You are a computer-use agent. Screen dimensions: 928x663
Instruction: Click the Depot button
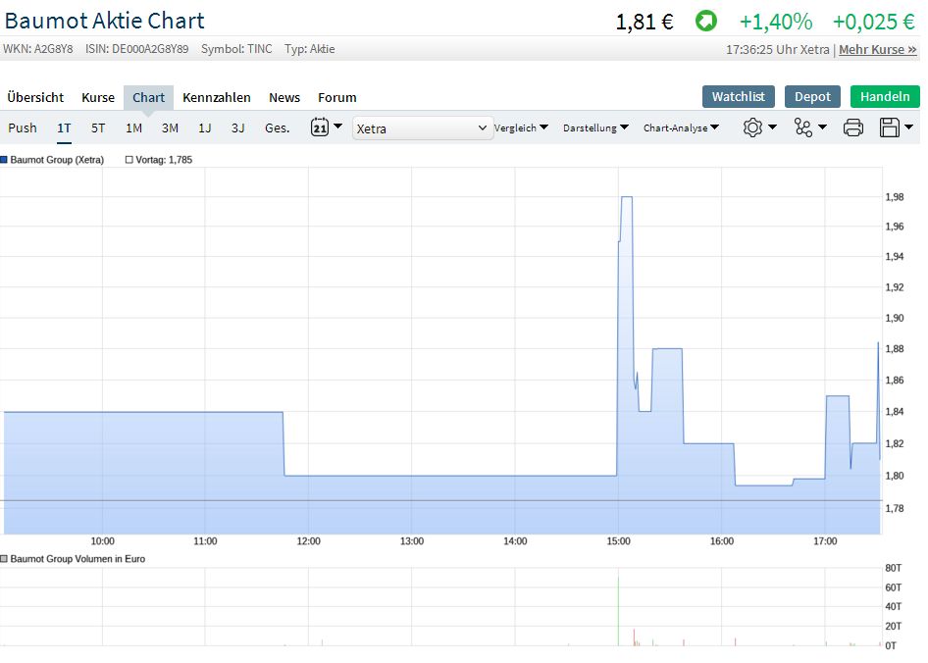pos(812,96)
